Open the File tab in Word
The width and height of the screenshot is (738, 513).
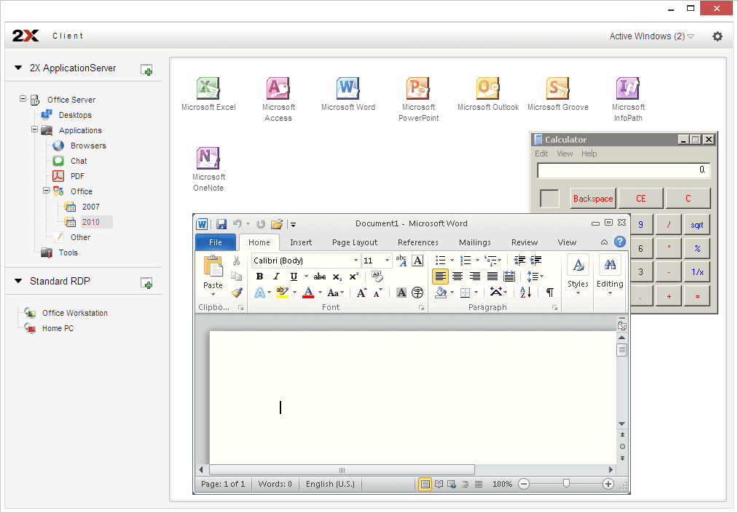tap(216, 242)
